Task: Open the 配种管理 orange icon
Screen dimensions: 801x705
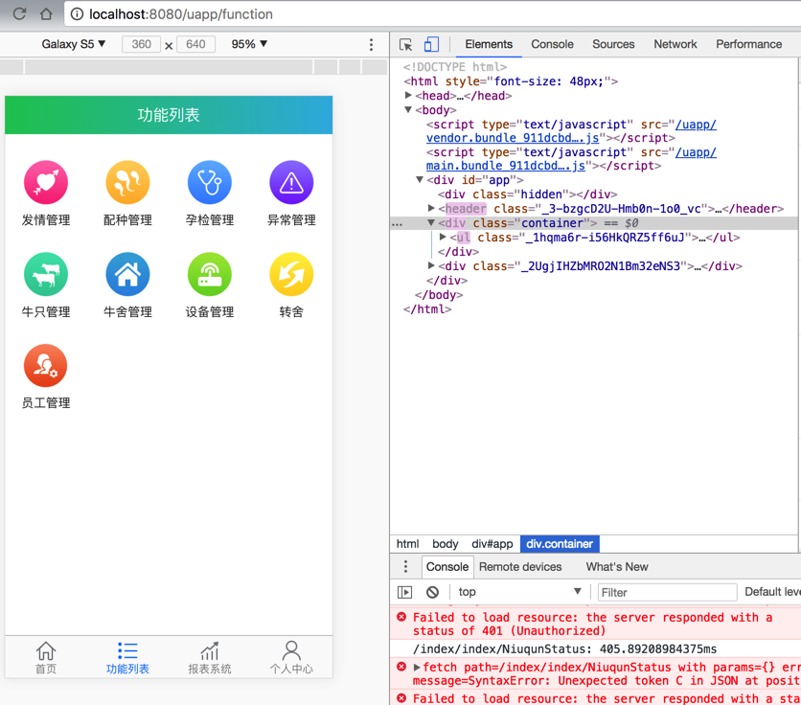Action: point(127,182)
